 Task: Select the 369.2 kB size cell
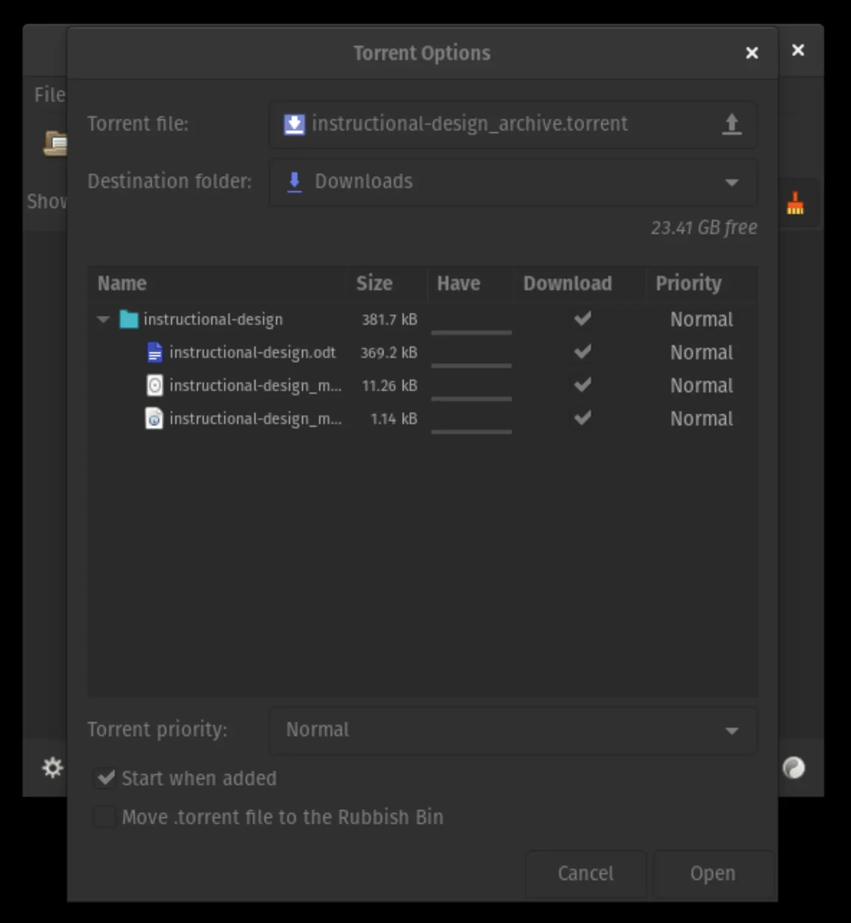(x=389, y=352)
